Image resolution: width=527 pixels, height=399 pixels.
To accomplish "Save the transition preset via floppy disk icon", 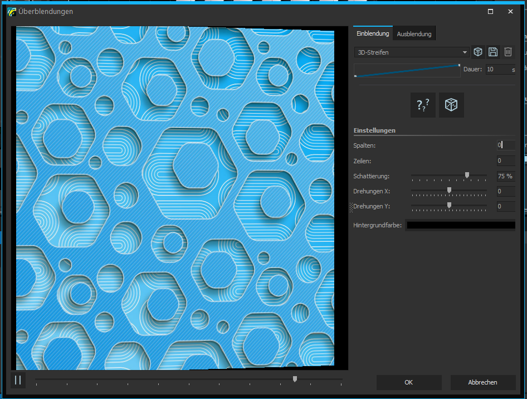I will [493, 52].
